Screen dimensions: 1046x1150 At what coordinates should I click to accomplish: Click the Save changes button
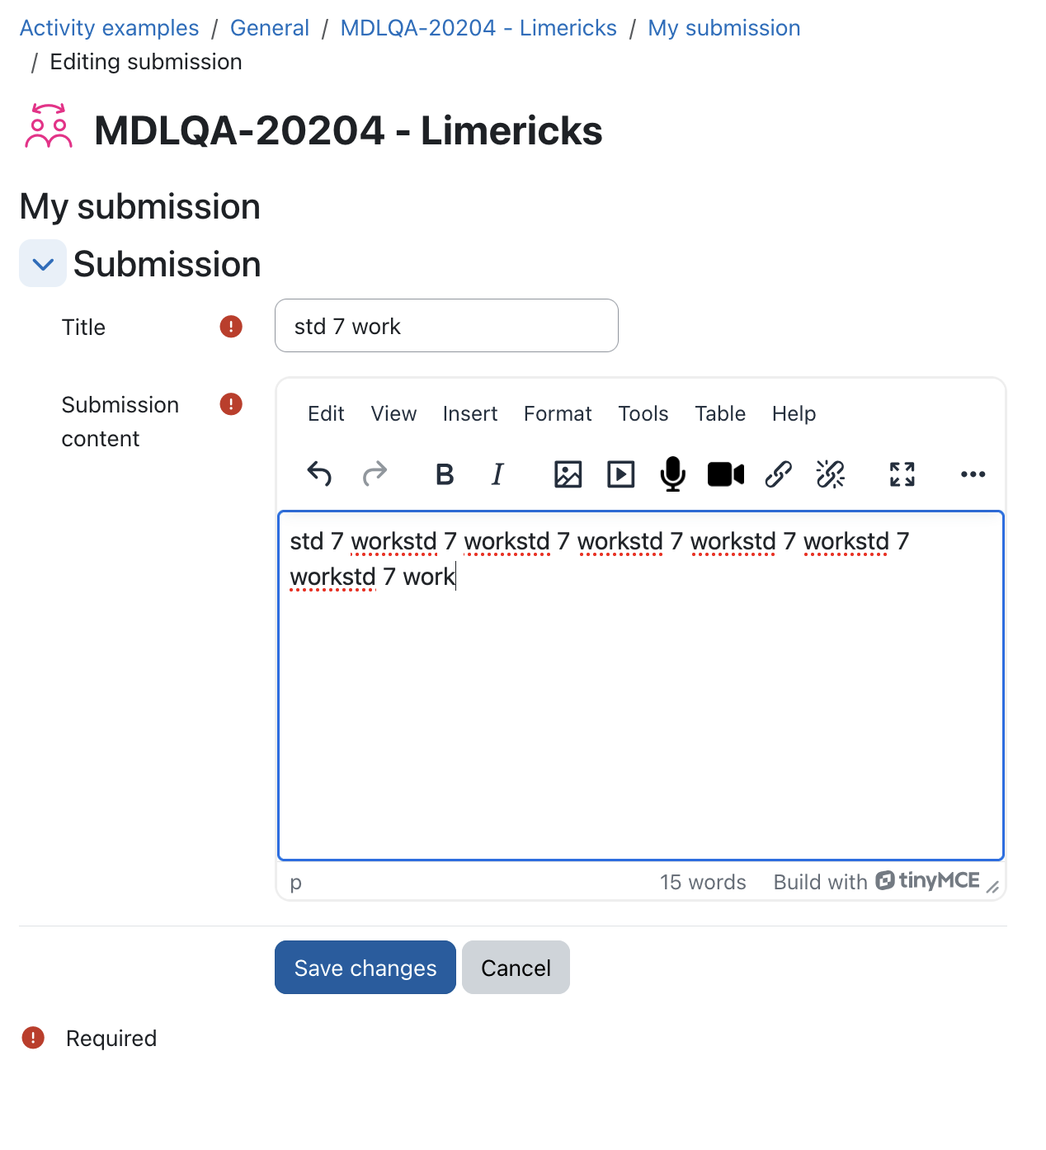point(365,968)
